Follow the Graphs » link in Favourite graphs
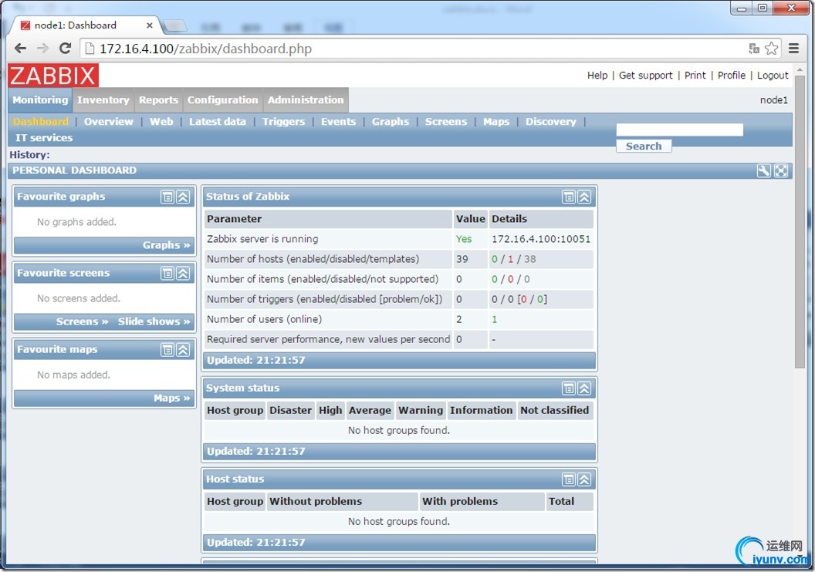The image size is (815, 572). [167, 245]
